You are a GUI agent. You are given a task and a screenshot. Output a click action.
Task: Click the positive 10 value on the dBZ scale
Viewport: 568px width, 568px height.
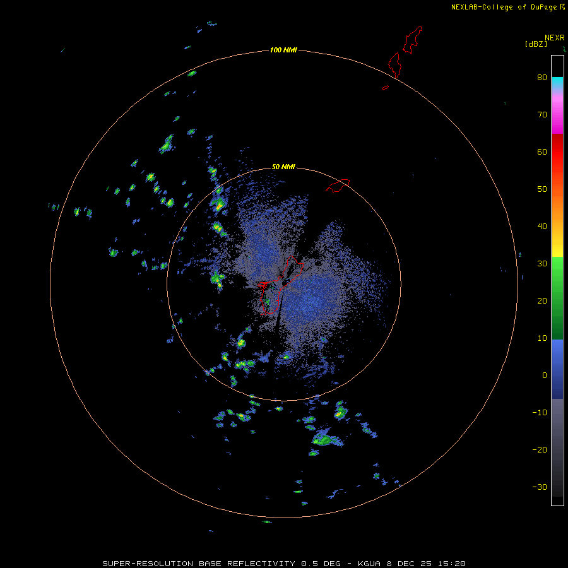click(542, 338)
